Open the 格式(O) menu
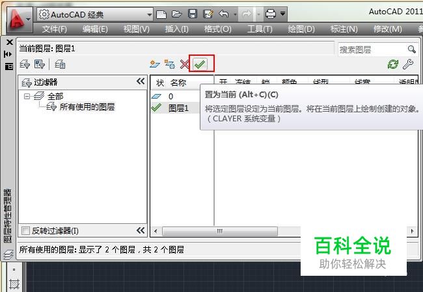This screenshot has height=292, width=423. point(218,29)
